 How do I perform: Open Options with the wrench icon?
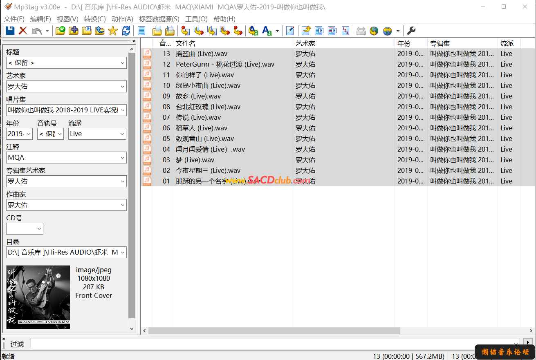(x=411, y=31)
